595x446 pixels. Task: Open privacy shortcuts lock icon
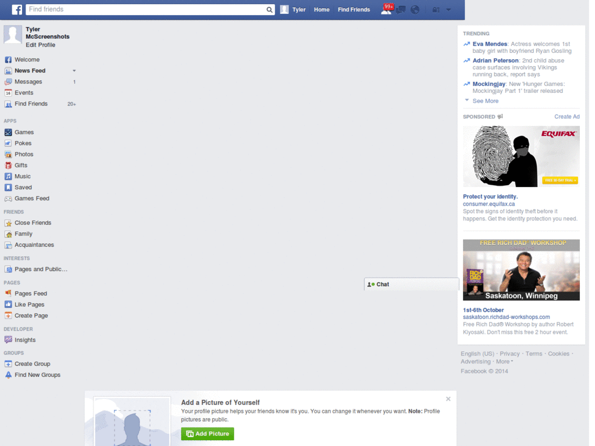tap(436, 9)
